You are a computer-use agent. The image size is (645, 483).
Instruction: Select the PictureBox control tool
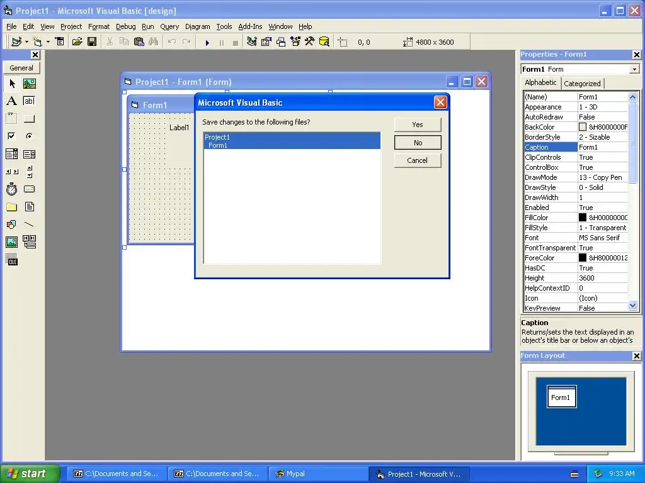pos(29,84)
